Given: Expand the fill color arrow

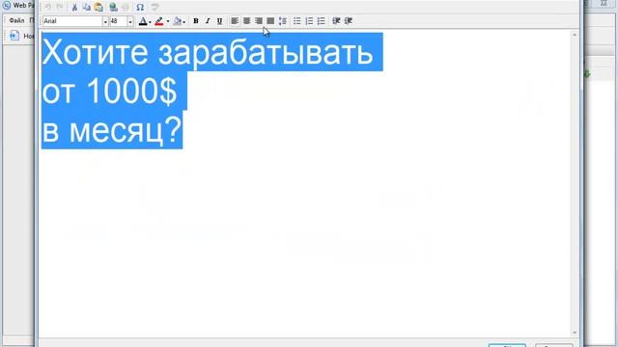Looking at the screenshot, I should click(x=184, y=21).
